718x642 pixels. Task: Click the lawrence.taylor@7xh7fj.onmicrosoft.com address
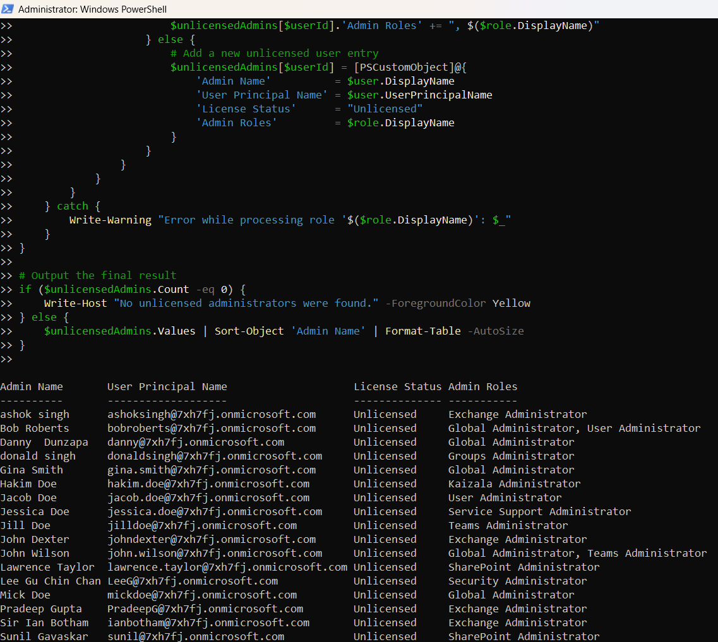[227, 567]
